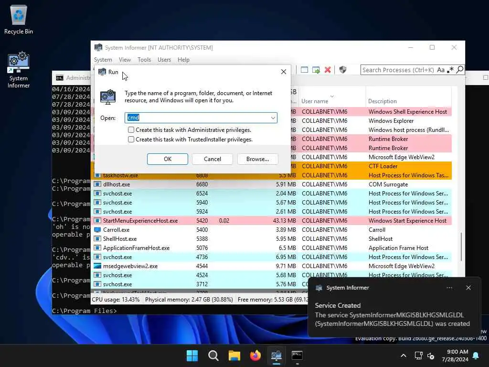Open the Help menu

point(183,60)
